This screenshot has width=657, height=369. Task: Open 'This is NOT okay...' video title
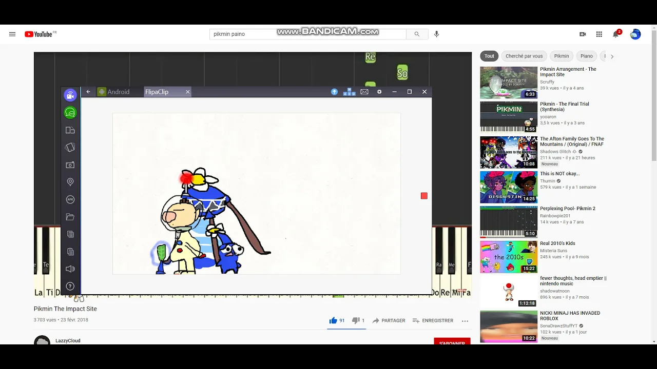[559, 174]
